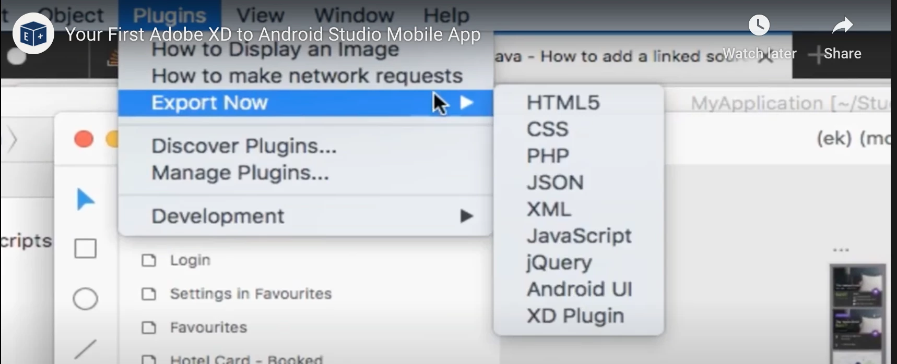This screenshot has width=897, height=364.
Task: Export as Android UI
Action: [579, 289]
